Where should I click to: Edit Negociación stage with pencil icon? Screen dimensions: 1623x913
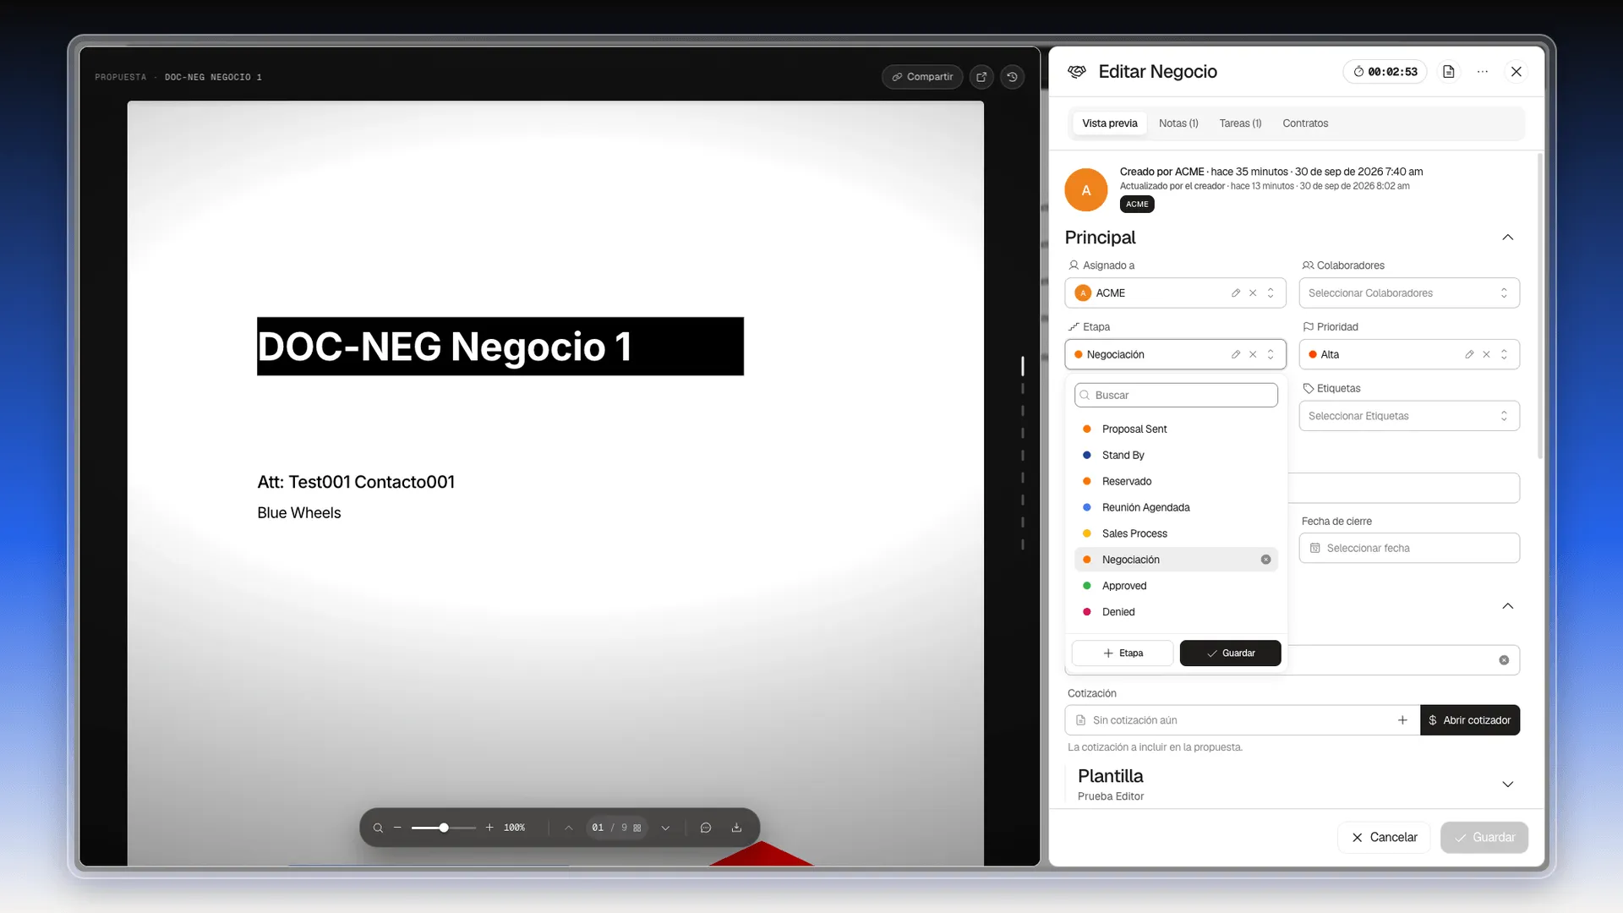click(1236, 355)
